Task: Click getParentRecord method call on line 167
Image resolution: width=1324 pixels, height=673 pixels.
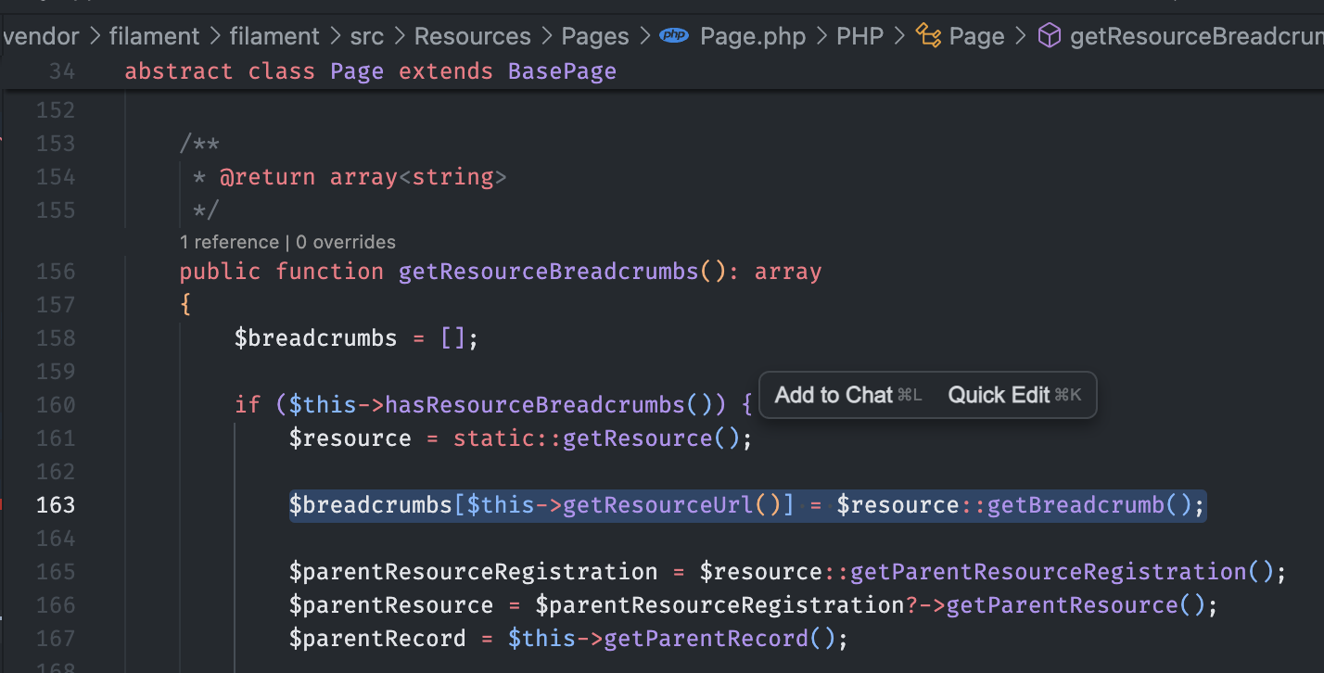Action: click(x=705, y=639)
